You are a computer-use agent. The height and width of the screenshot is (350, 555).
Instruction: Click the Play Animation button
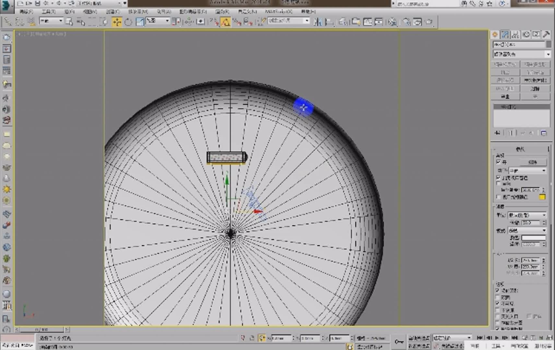[x=497, y=338]
